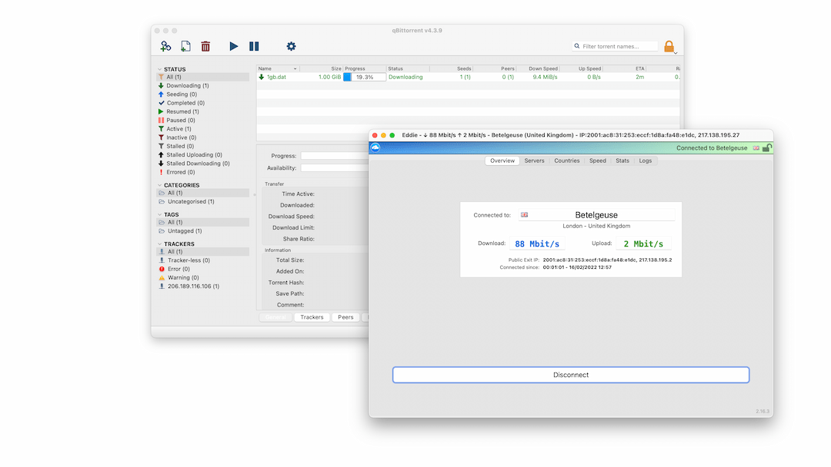Select Warning (0) tracker filter

tap(183, 277)
